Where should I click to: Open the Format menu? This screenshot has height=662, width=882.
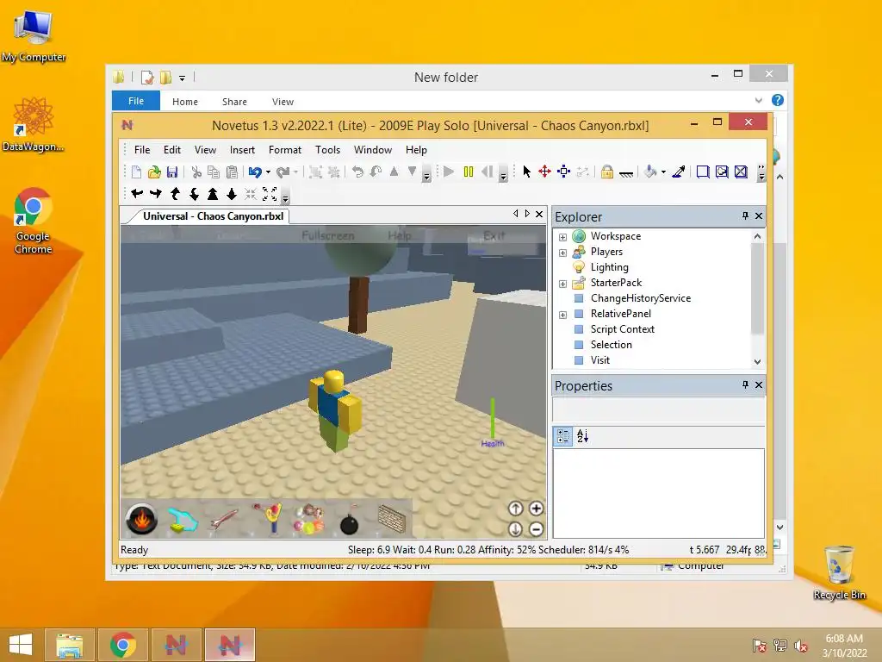click(284, 150)
